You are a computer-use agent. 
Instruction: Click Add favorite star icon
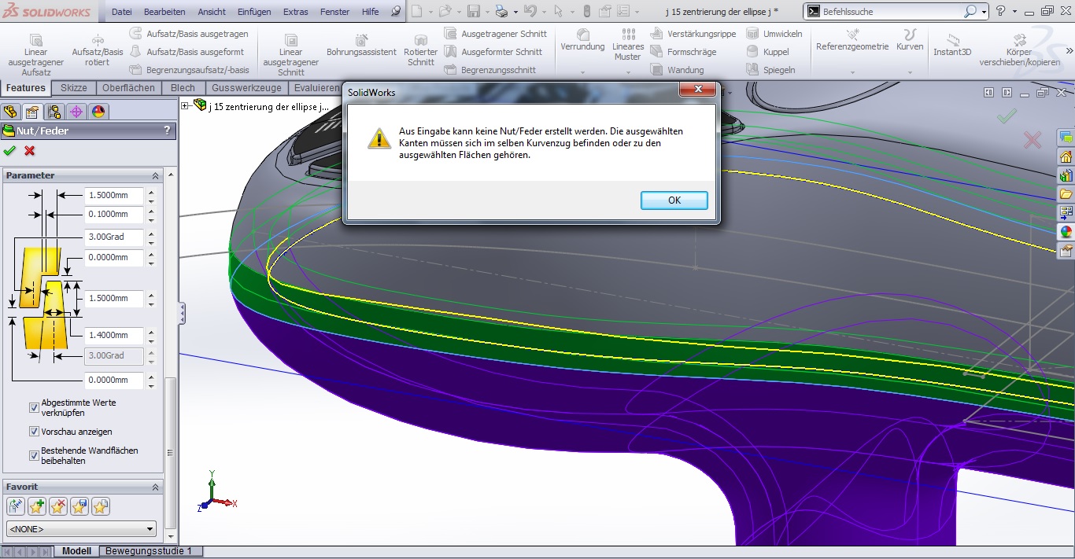tap(37, 506)
